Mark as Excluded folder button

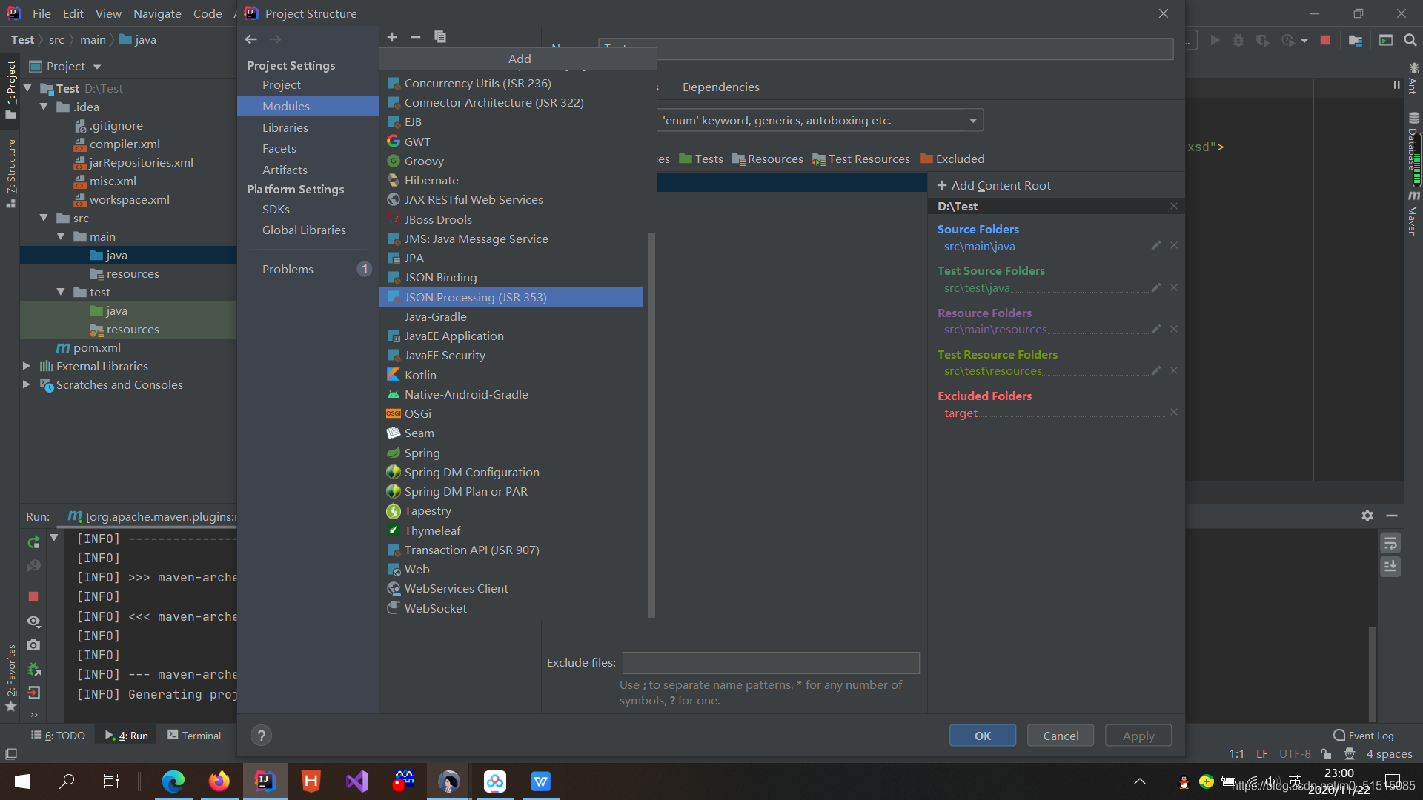coord(952,159)
